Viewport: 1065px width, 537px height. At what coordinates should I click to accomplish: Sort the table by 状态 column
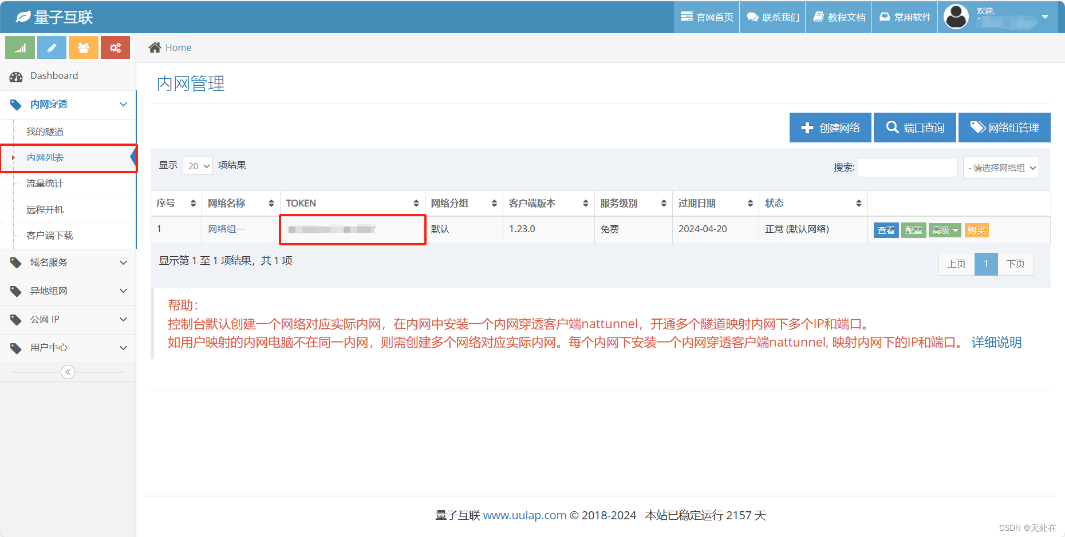813,204
